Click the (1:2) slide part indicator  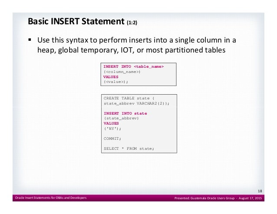pyautogui.click(x=132, y=23)
